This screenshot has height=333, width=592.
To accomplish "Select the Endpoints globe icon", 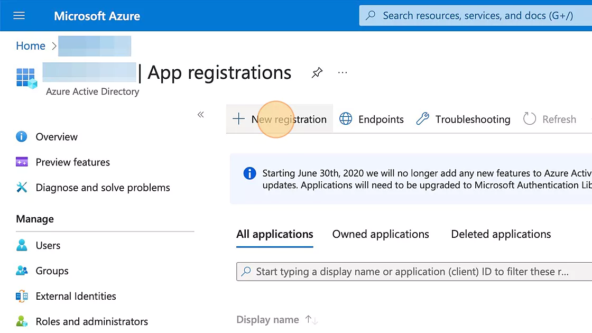I will 346,119.
